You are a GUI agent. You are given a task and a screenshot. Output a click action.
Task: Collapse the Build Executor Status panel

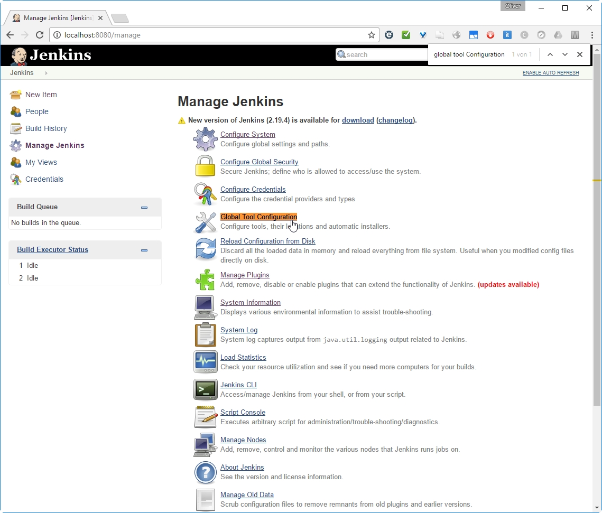144,250
